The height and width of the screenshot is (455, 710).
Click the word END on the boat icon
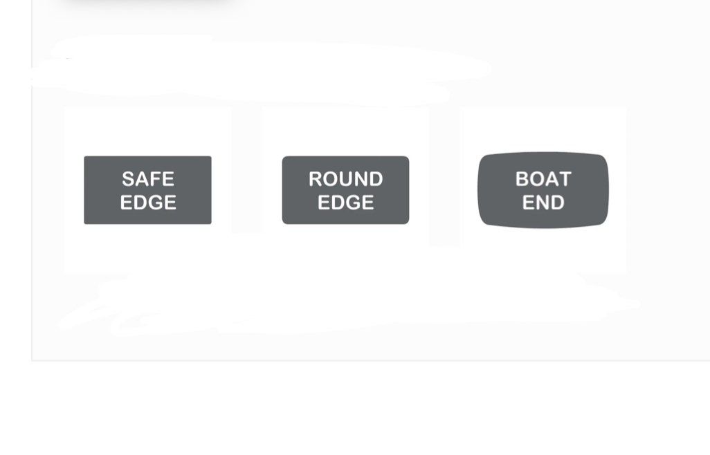tap(543, 203)
